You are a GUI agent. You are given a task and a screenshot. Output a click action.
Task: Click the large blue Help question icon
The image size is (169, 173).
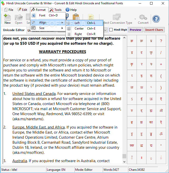[156, 19]
